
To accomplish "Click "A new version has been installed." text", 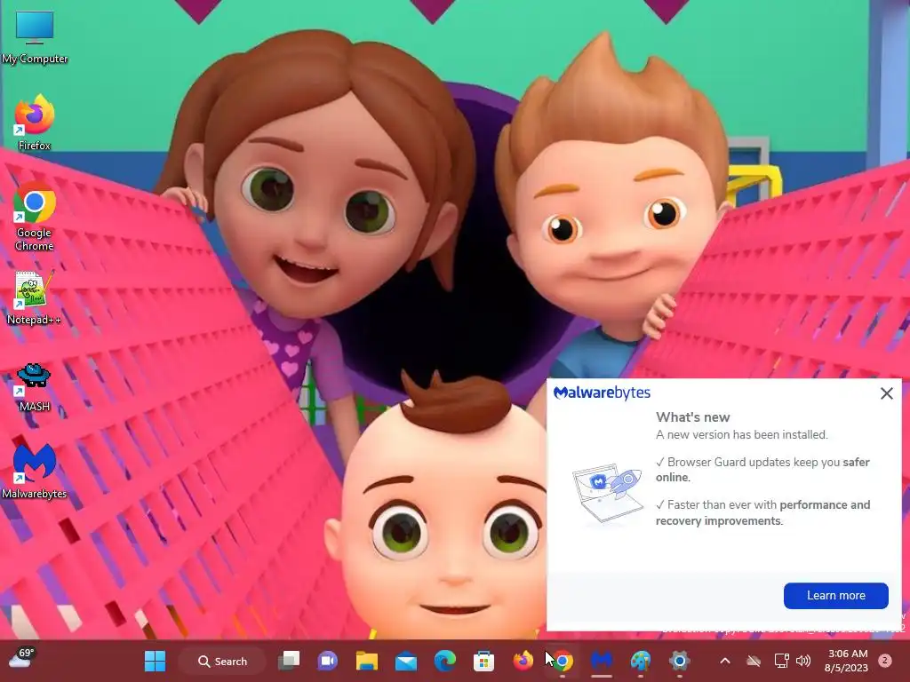I will pyautogui.click(x=742, y=434).
